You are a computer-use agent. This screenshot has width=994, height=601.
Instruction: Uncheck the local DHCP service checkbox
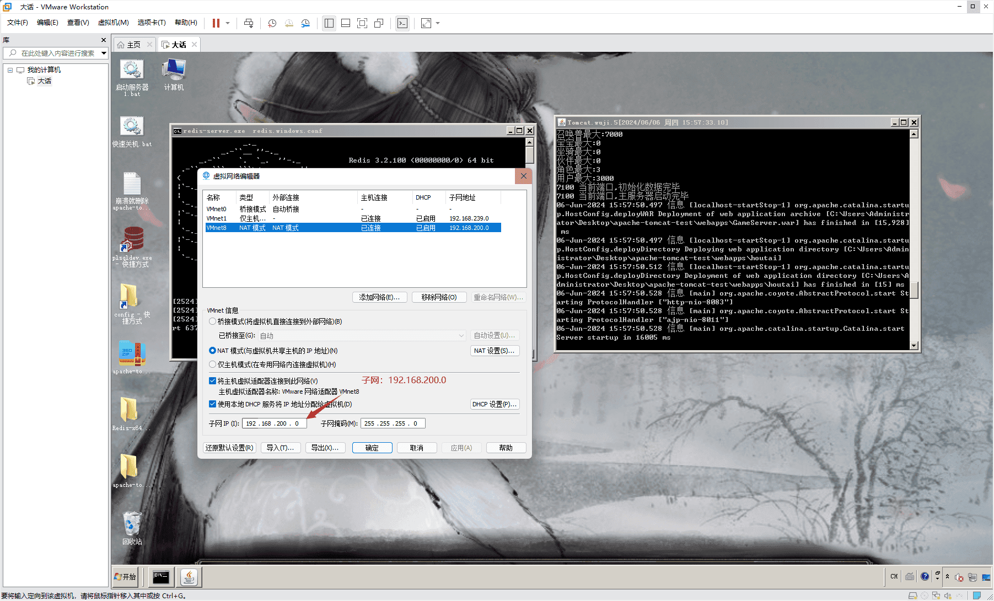[x=213, y=404]
